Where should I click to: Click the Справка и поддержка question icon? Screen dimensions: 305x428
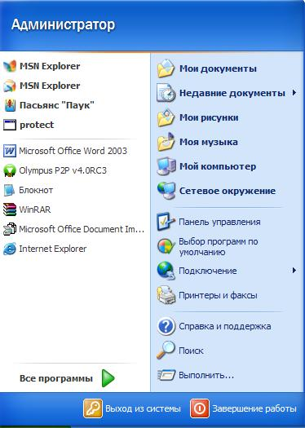(x=166, y=326)
